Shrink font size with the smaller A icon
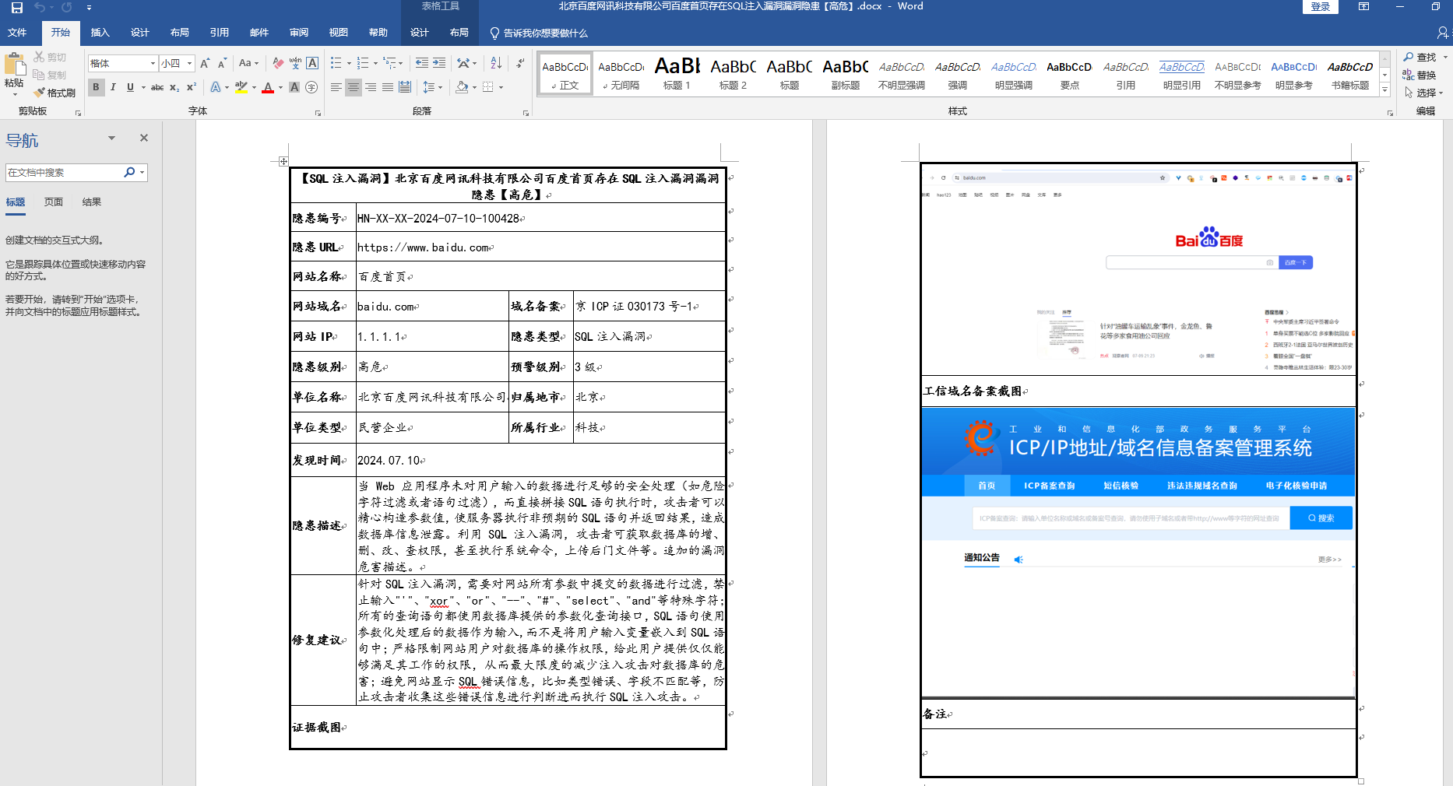The image size is (1453, 786). point(222,63)
